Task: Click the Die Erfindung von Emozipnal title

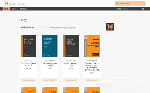Action: coord(50,64)
